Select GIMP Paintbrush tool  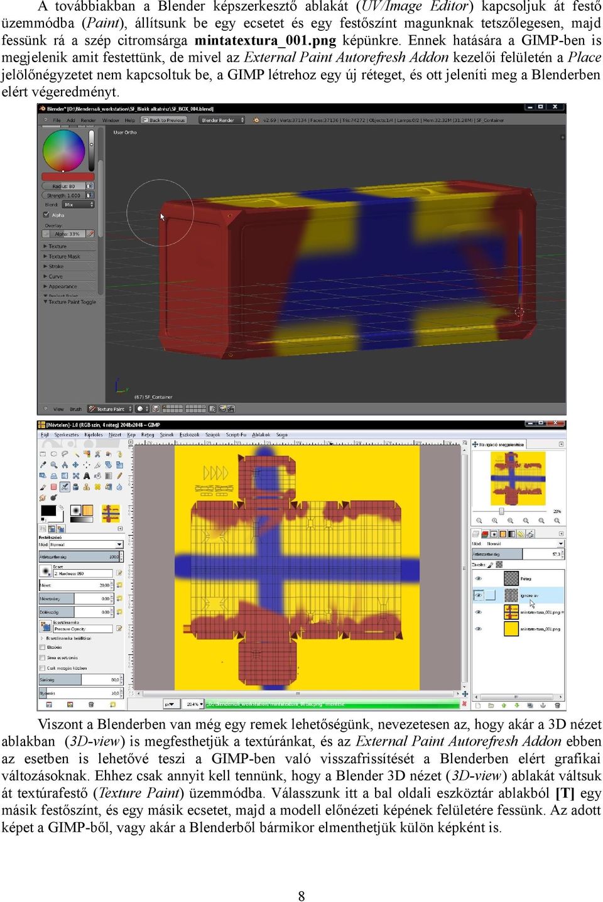click(x=43, y=487)
